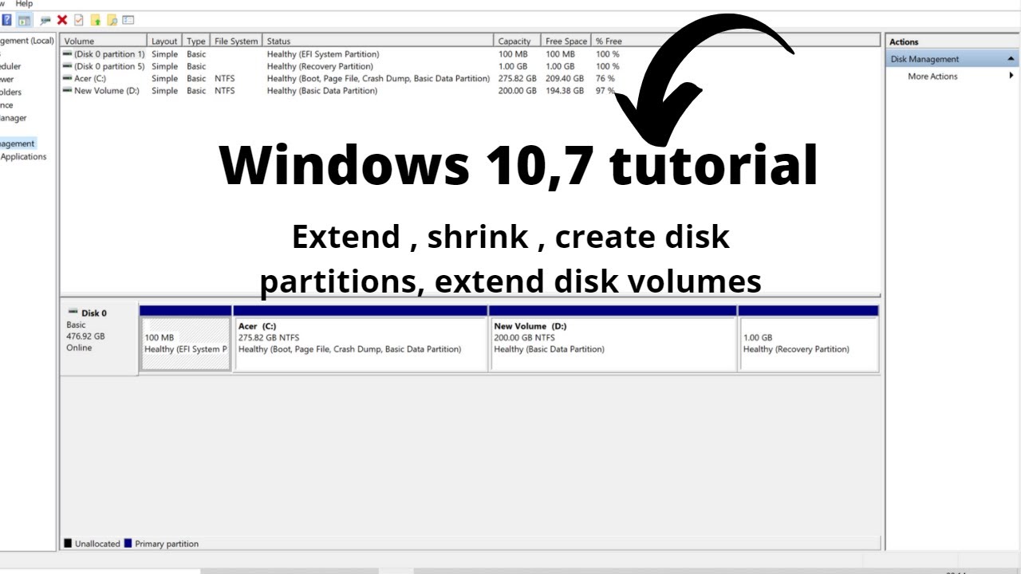This screenshot has height=574, width=1021.
Task: Sort by the File System column header
Action: [x=237, y=41]
